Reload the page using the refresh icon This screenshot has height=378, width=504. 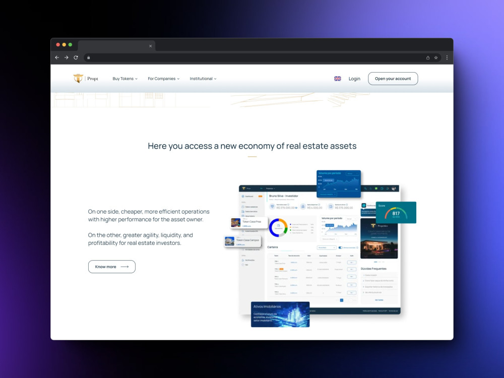click(76, 57)
